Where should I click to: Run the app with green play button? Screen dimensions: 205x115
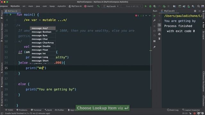[x=146, y=6]
